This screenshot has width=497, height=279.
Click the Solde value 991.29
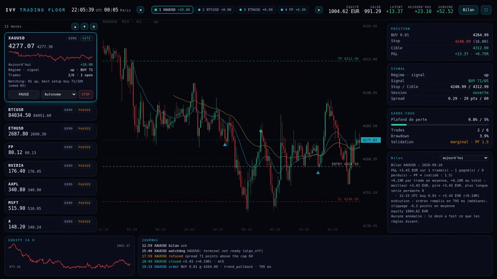(373, 12)
